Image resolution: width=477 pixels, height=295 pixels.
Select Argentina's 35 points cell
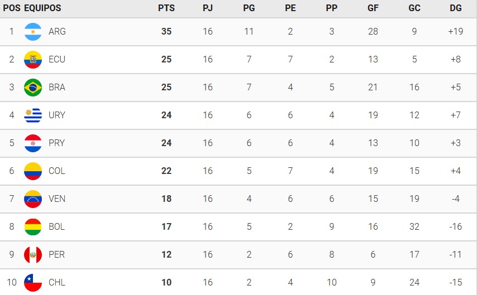click(x=166, y=32)
